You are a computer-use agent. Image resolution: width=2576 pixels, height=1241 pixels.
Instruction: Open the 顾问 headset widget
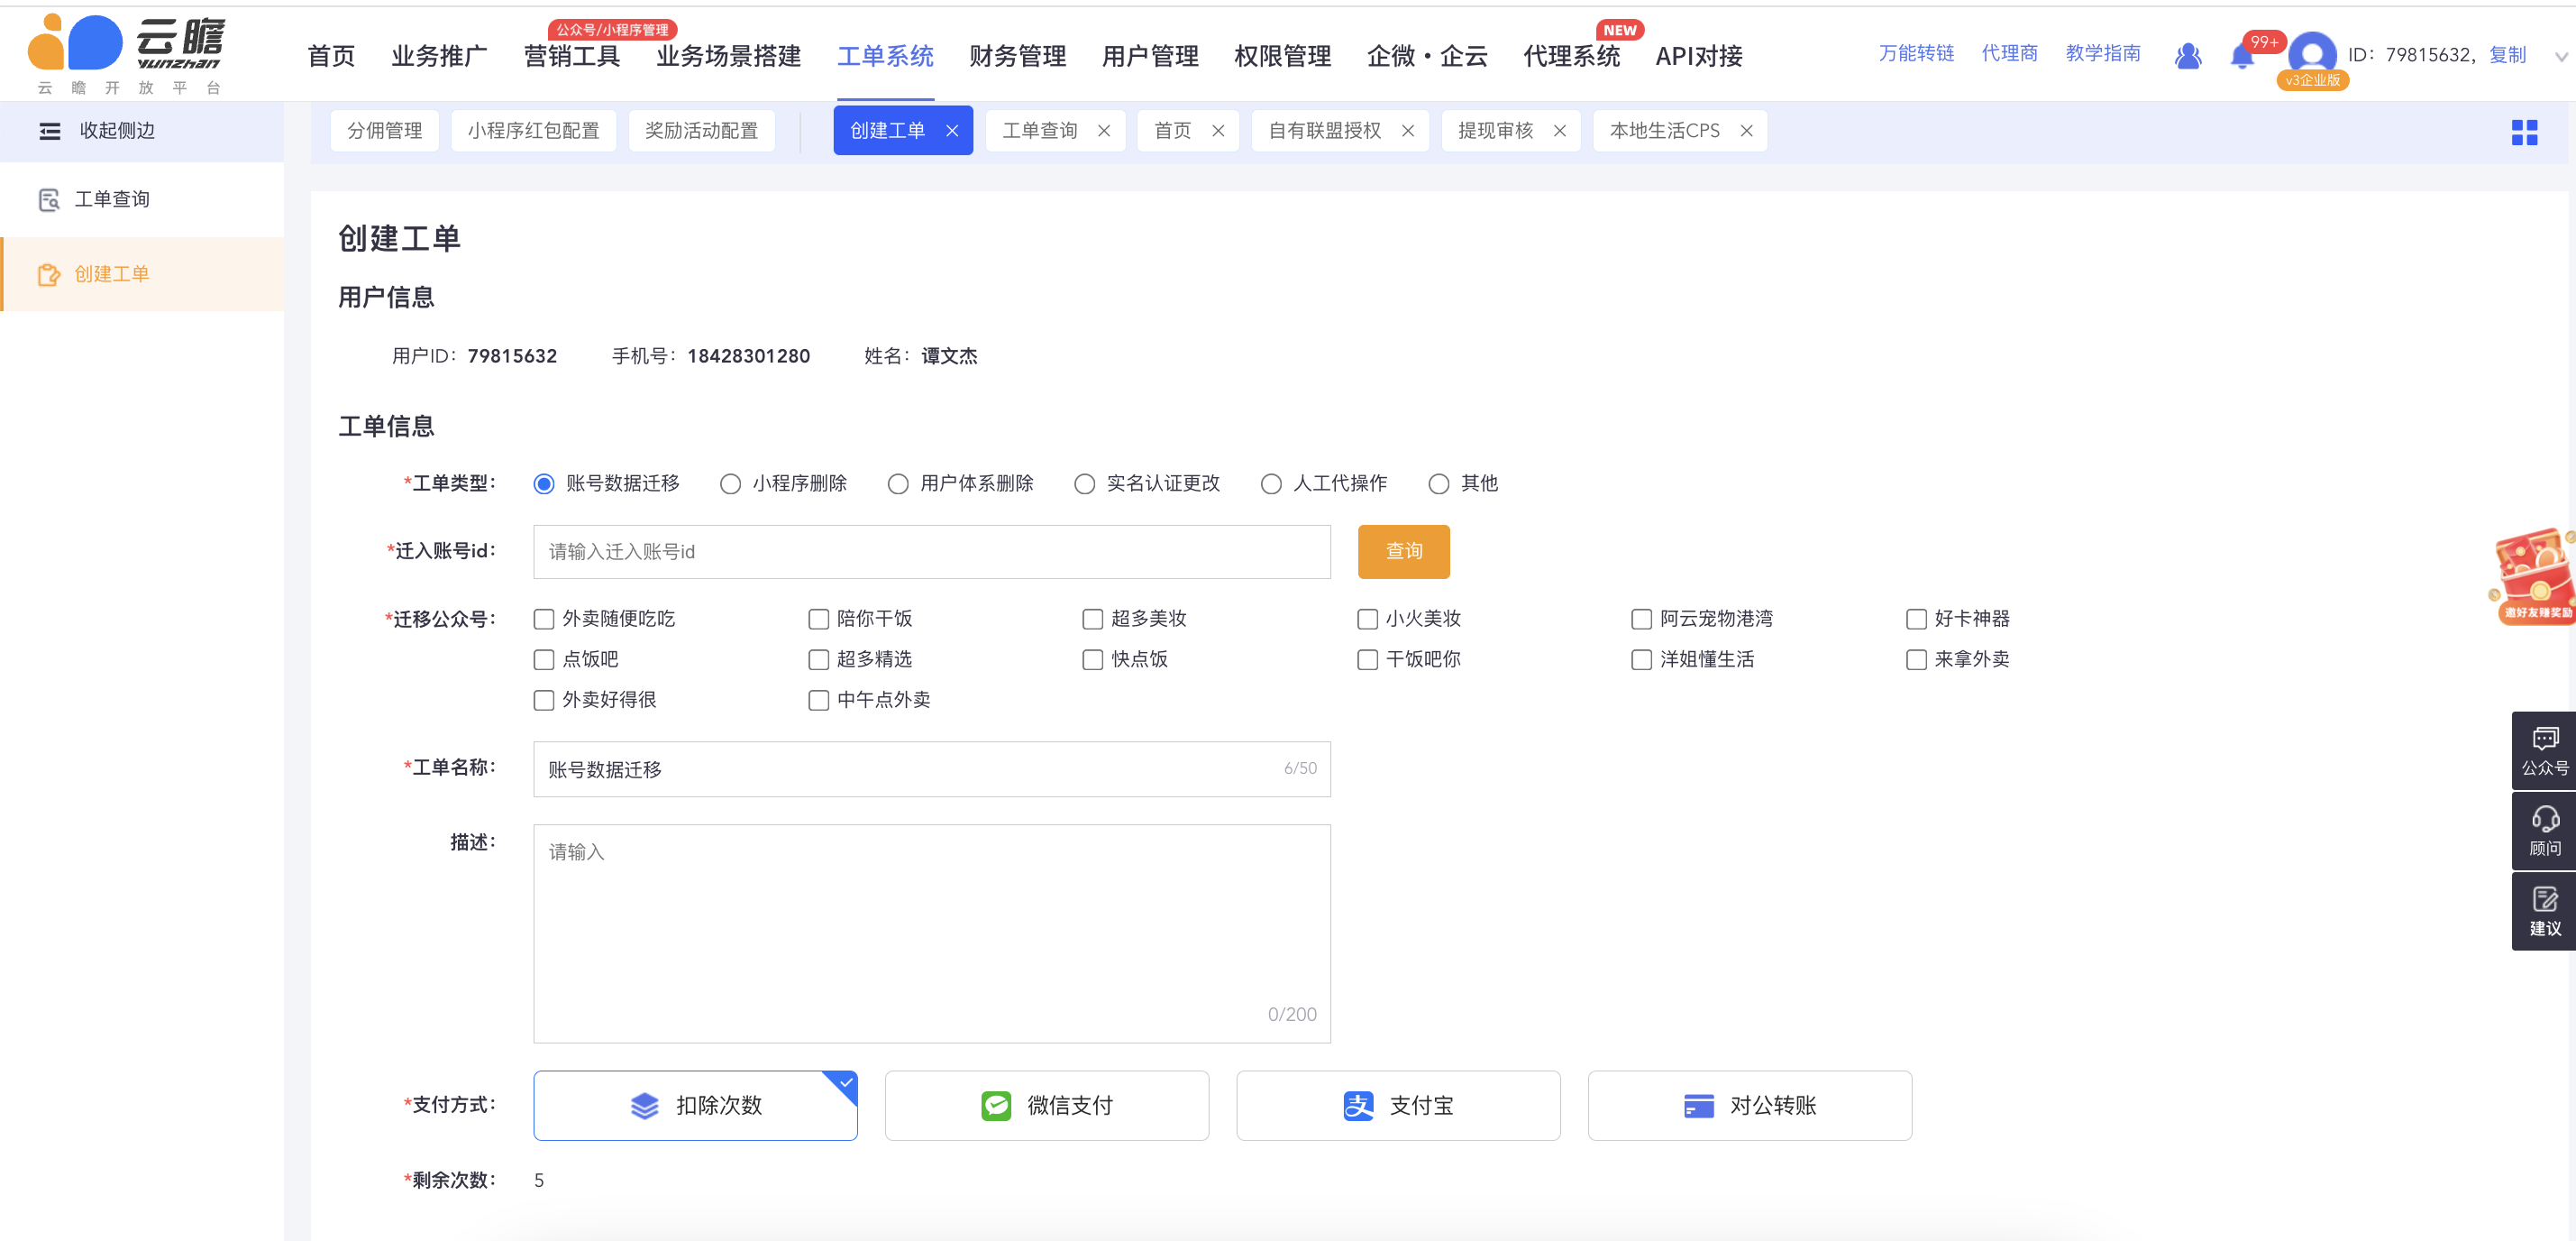2544,832
